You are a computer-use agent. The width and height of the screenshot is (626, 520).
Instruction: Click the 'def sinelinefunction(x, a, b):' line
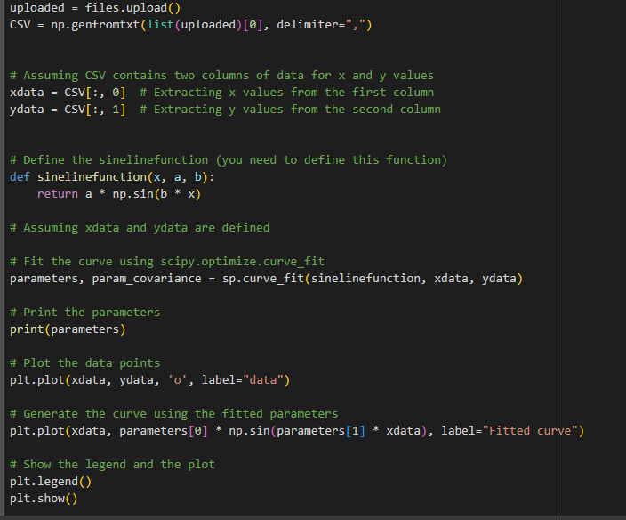click(x=112, y=176)
